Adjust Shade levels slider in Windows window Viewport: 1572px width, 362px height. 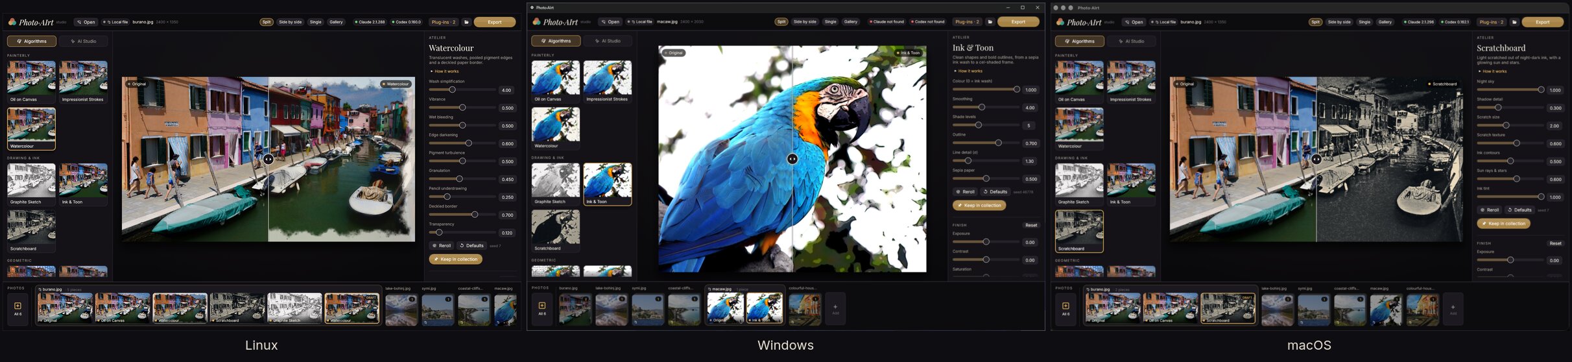[986, 125]
